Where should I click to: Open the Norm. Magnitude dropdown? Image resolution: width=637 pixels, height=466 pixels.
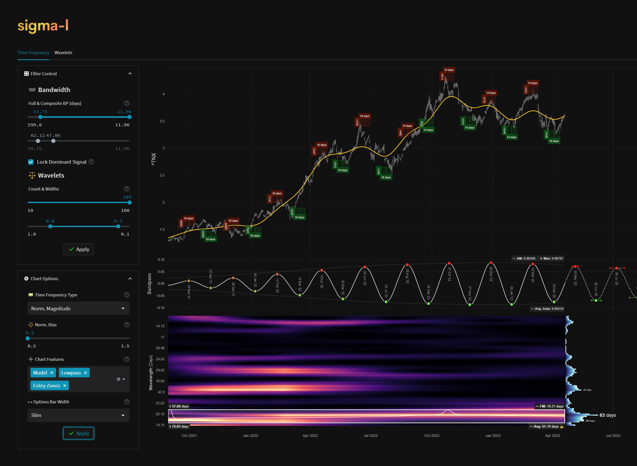78,308
